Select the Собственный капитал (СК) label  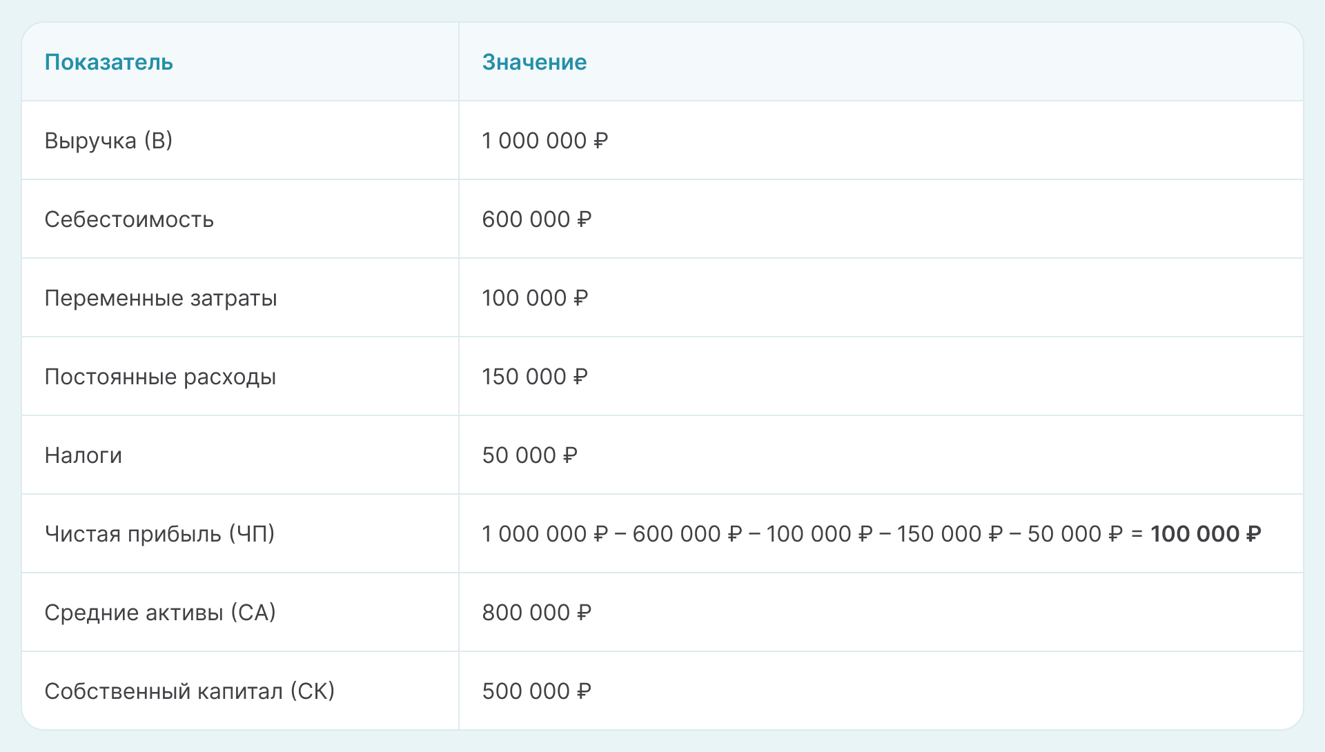(189, 691)
